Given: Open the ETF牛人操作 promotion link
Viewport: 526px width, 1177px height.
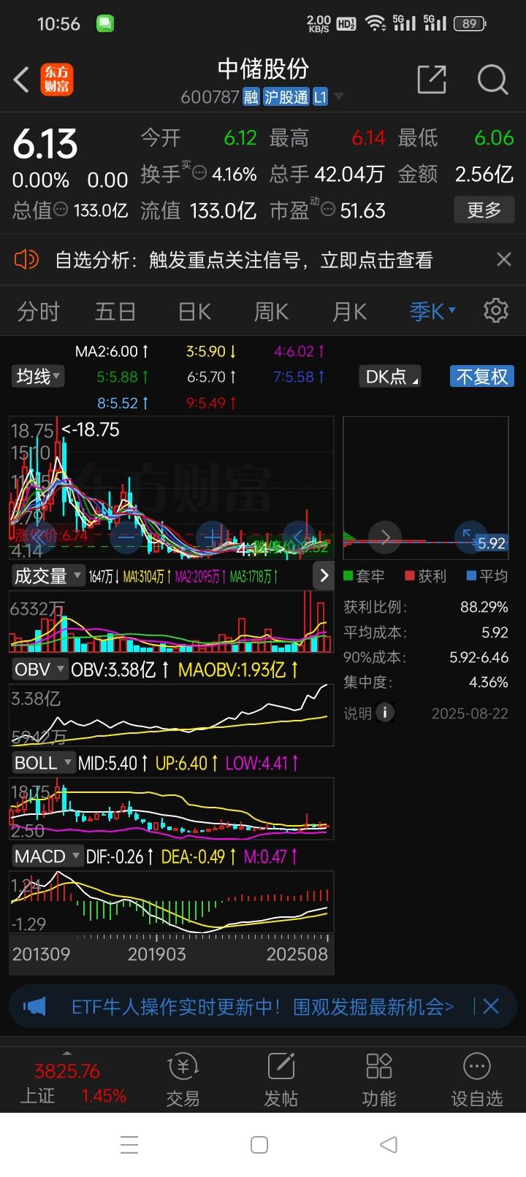Looking at the screenshot, I should pos(262,1007).
